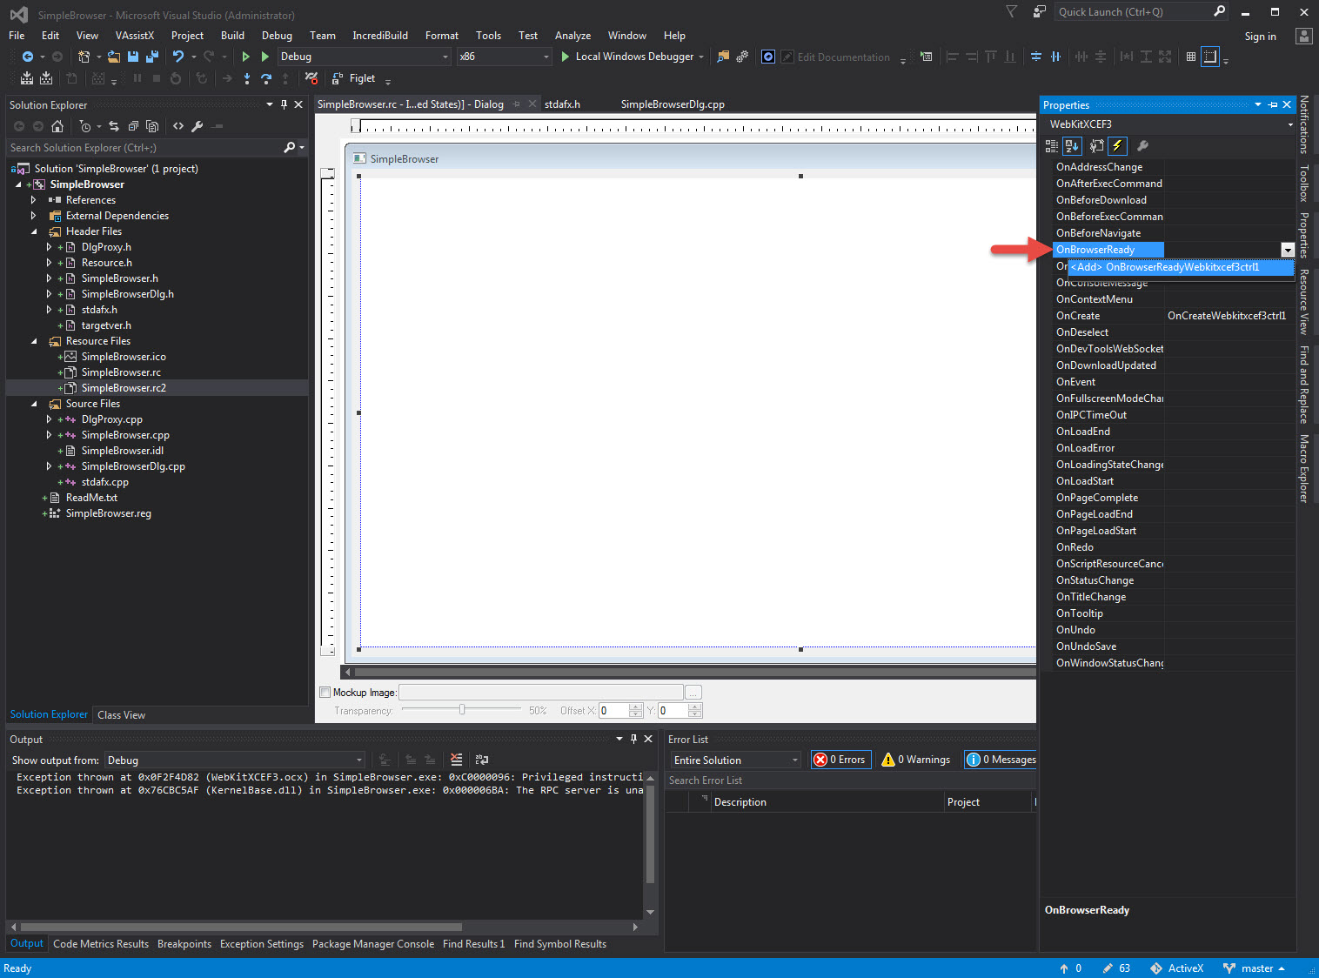Viewport: 1319px width, 978px height.
Task: Toggle Word Wrap in Output pane
Action: click(x=482, y=760)
